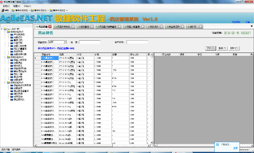Close the 损溢查询 tab
The width and height of the screenshot is (254, 153).
pyautogui.click(x=92, y=26)
